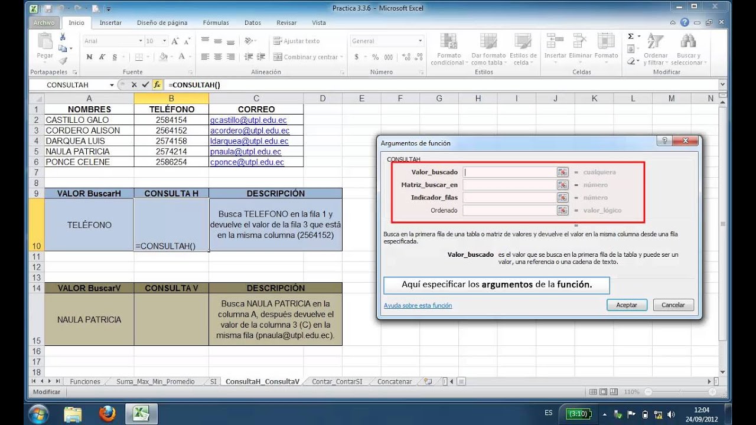756x425 pixels.
Task: Click the Matriz_buscar_en input field
Action: (x=510, y=185)
